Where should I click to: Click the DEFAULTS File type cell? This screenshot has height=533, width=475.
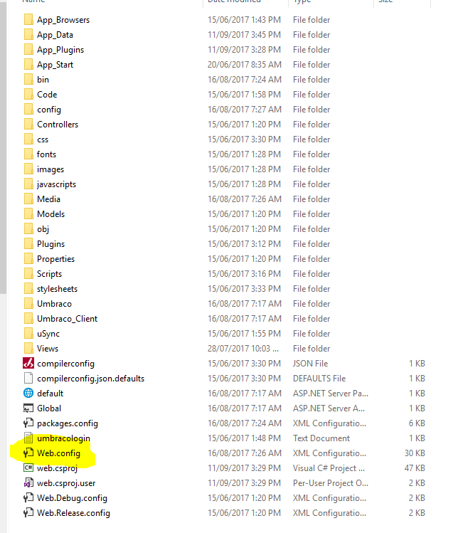click(319, 379)
